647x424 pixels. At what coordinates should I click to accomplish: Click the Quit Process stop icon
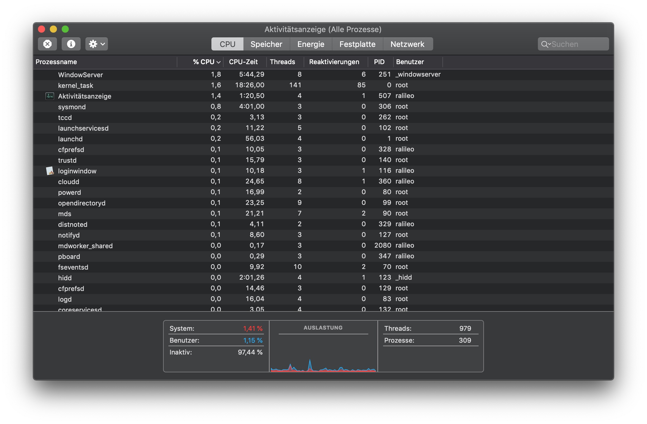tap(47, 44)
